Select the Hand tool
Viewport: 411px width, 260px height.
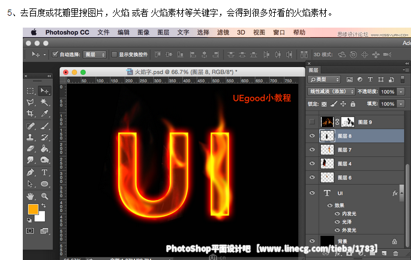[x=31, y=196]
